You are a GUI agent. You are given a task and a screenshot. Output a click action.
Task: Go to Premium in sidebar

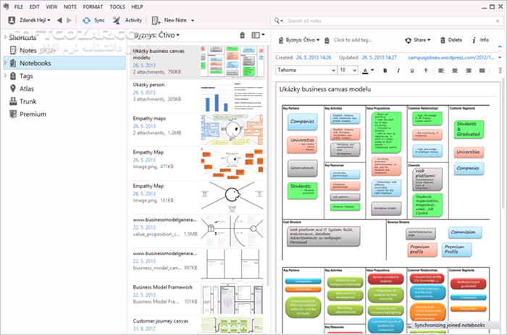32,114
